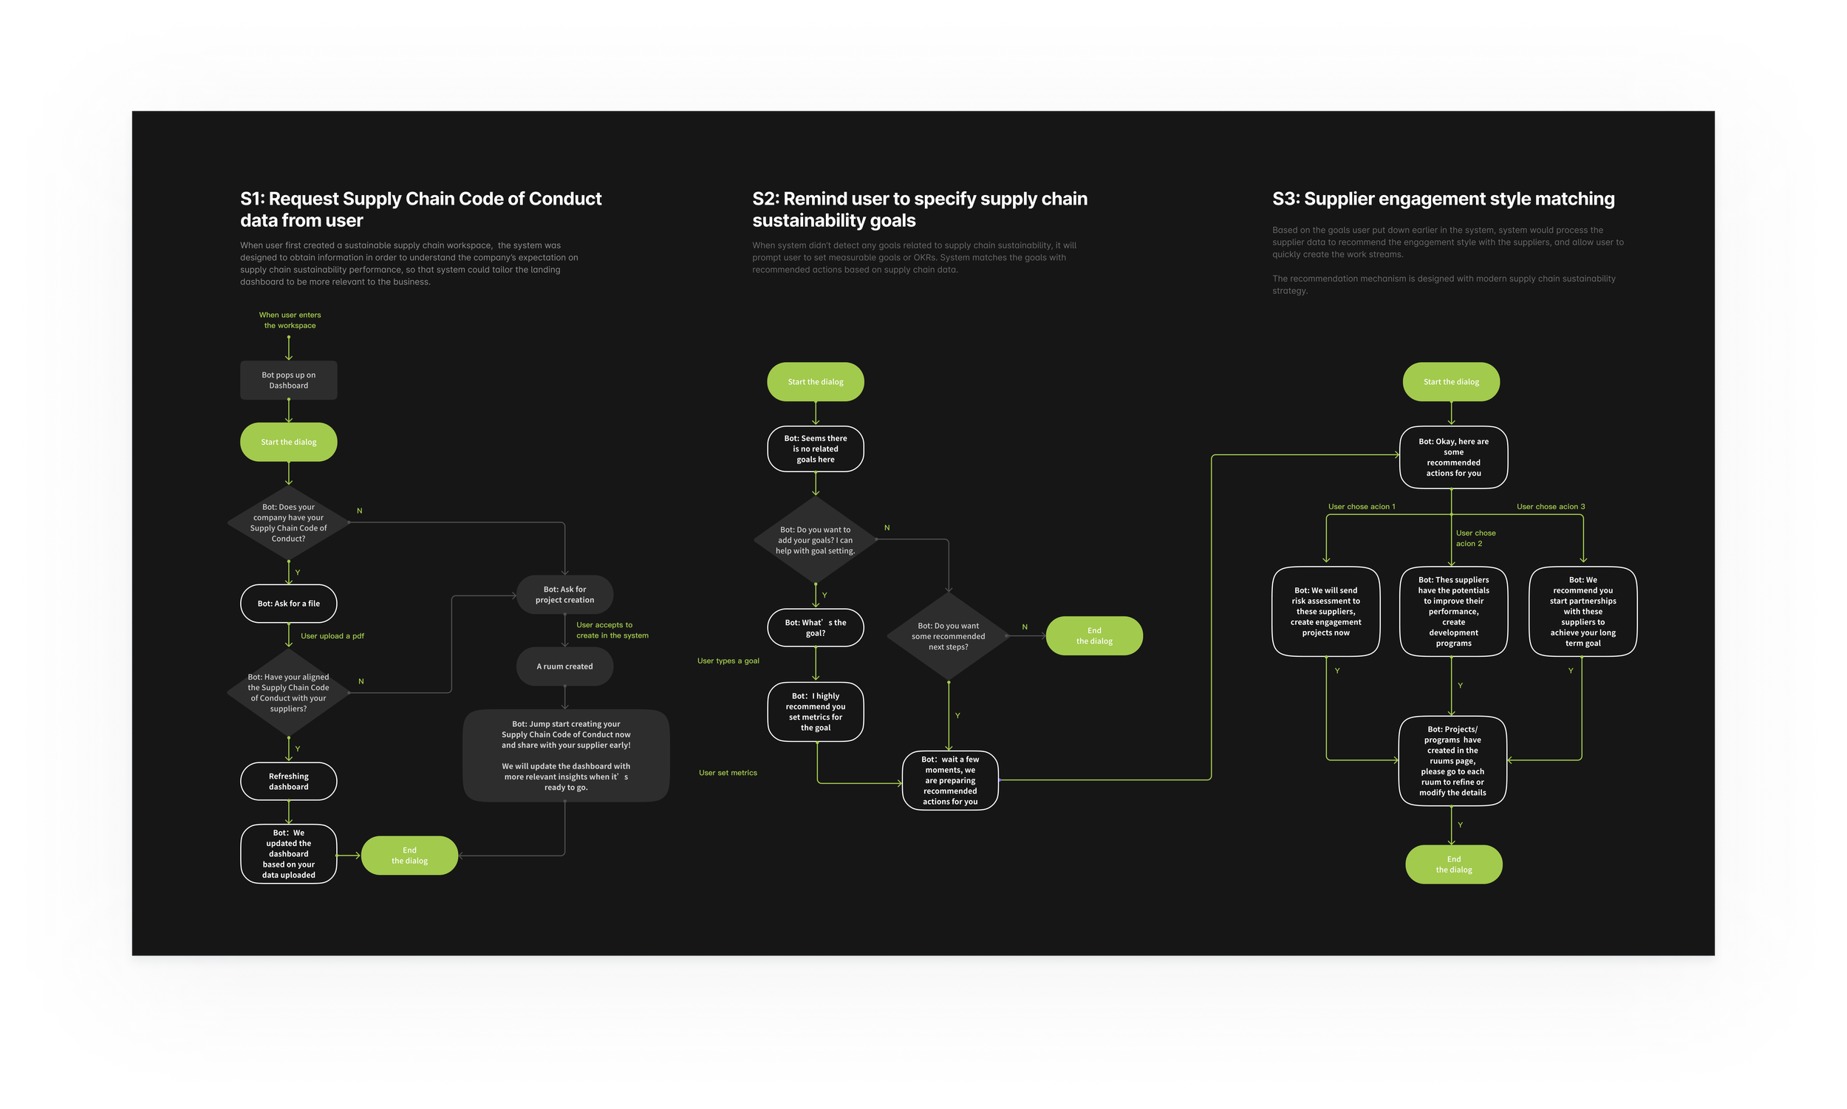Select the create development programs node
Image resolution: width=1847 pixels, height=1109 pixels.
click(x=1452, y=611)
